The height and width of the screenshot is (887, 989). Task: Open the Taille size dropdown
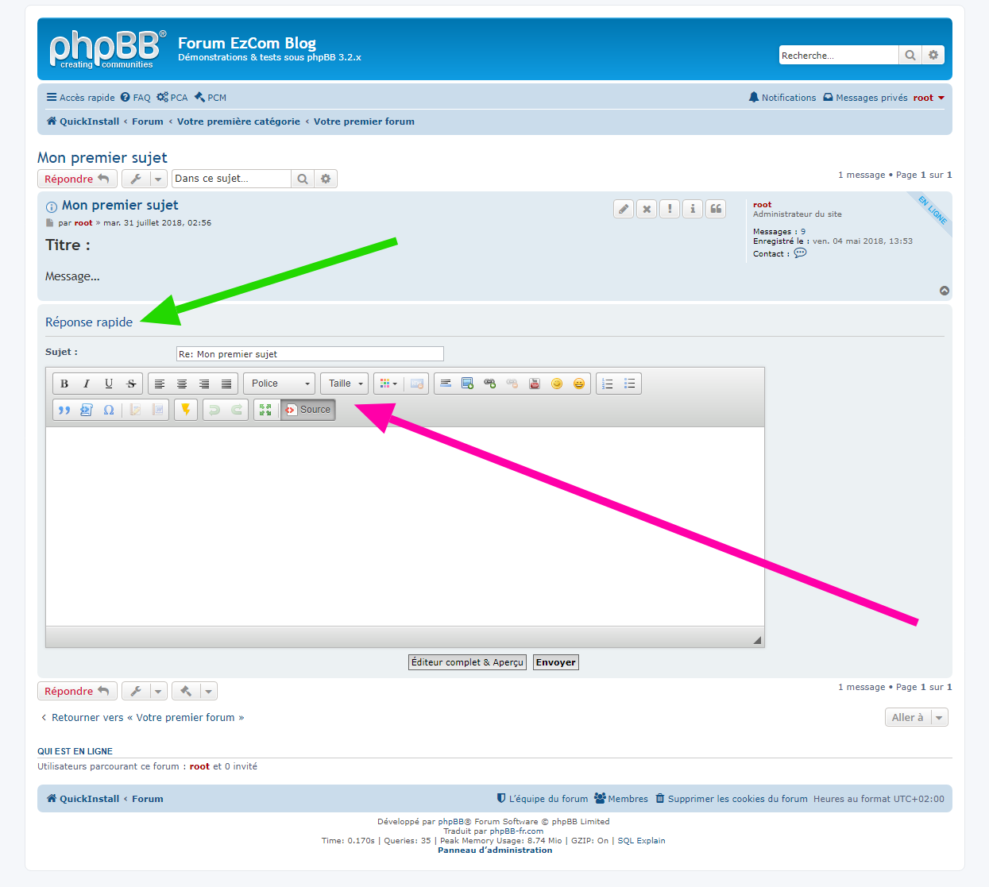coord(345,384)
